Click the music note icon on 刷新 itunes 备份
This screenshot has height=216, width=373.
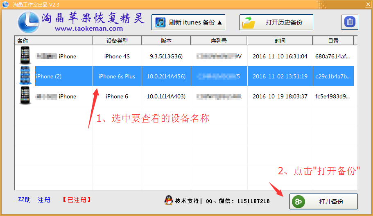coord(161,22)
